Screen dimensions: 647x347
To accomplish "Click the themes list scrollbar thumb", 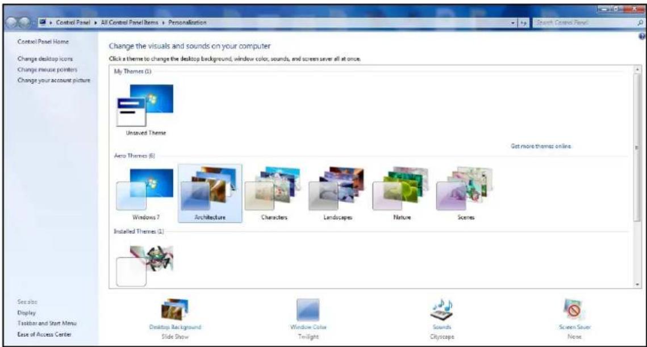I will pyautogui.click(x=638, y=147).
